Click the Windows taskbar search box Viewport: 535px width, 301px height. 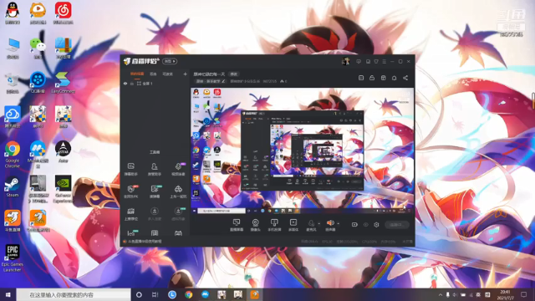point(74,294)
